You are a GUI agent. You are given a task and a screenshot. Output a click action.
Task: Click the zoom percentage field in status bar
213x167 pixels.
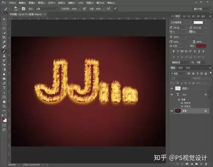click(12, 165)
